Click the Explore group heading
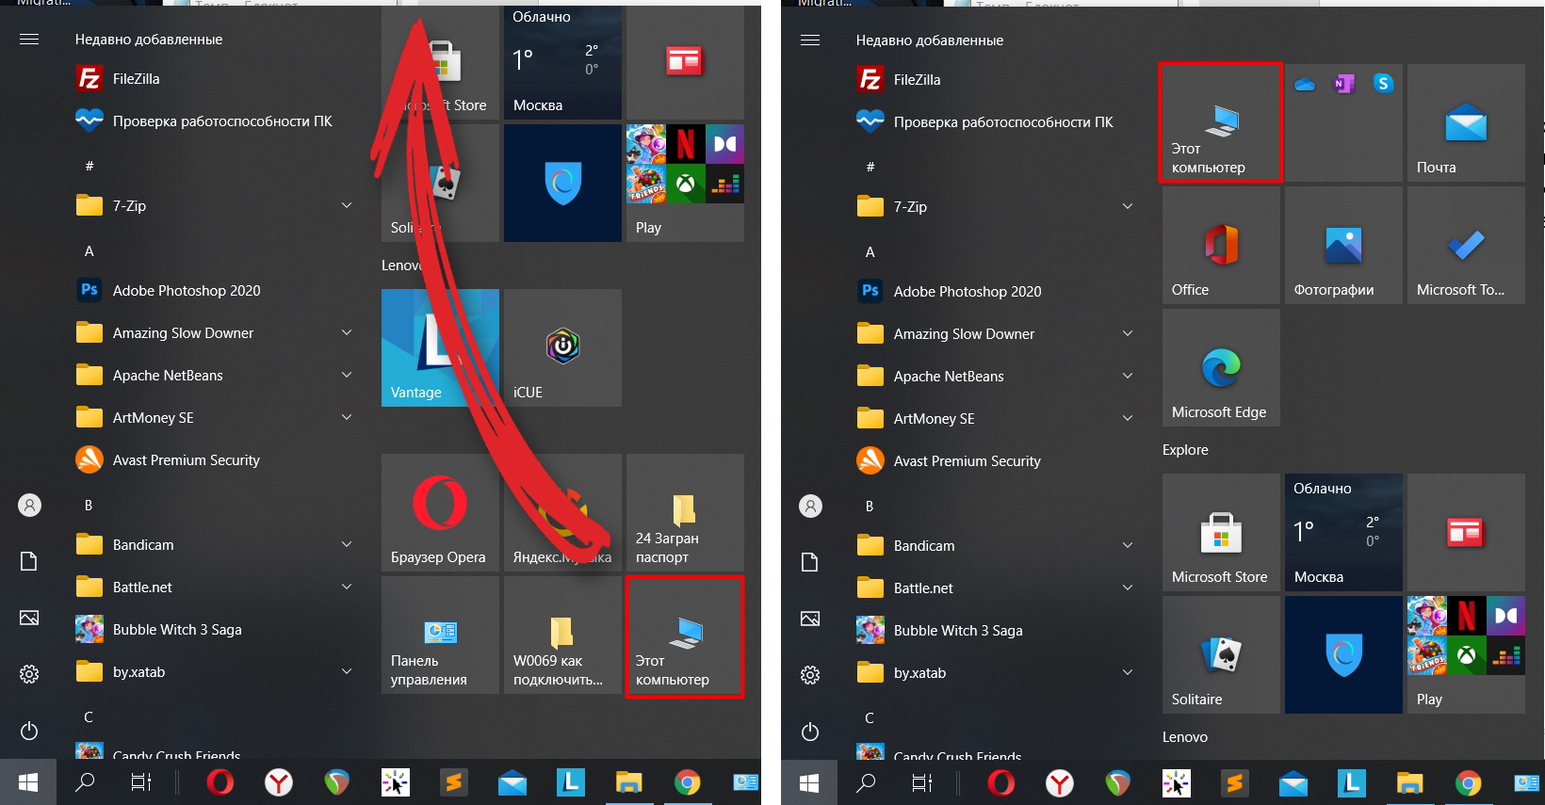 pyautogui.click(x=1185, y=450)
